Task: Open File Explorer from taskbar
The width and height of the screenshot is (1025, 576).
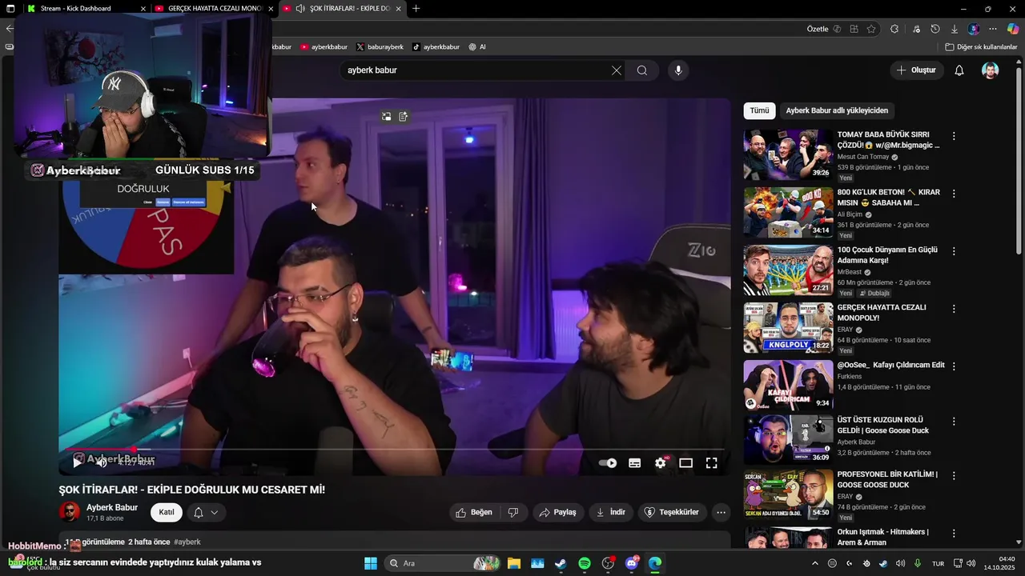Action: (513, 563)
